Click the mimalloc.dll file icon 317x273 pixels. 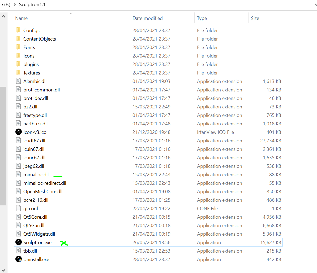click(x=18, y=174)
